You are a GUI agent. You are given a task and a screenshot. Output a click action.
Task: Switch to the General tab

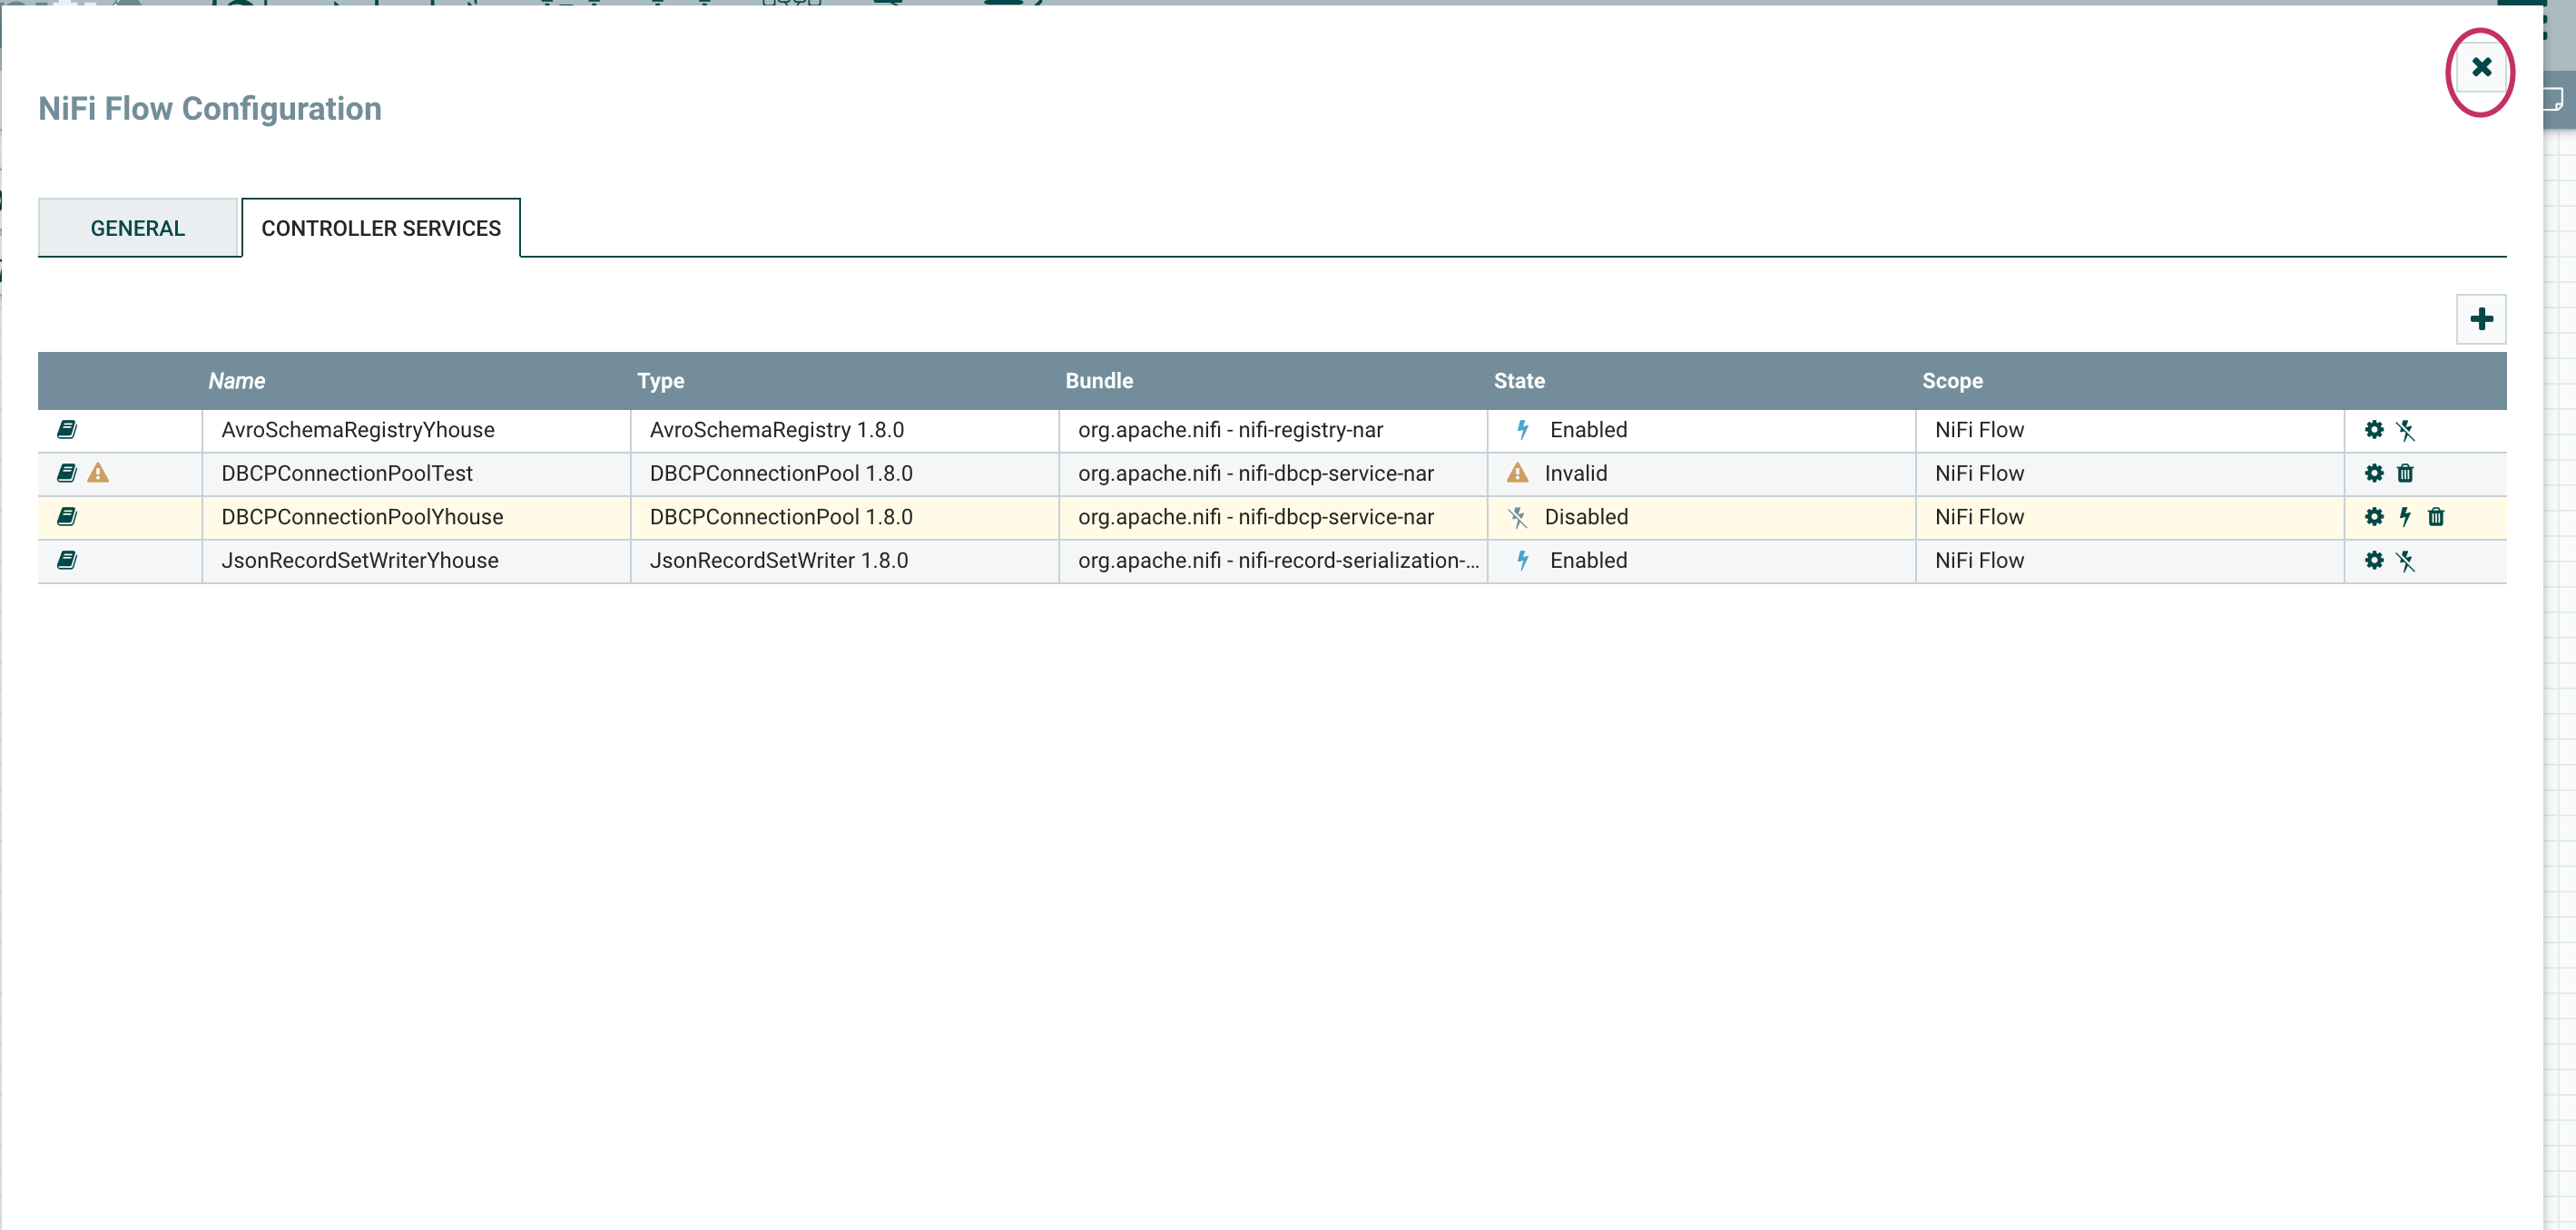coord(138,228)
